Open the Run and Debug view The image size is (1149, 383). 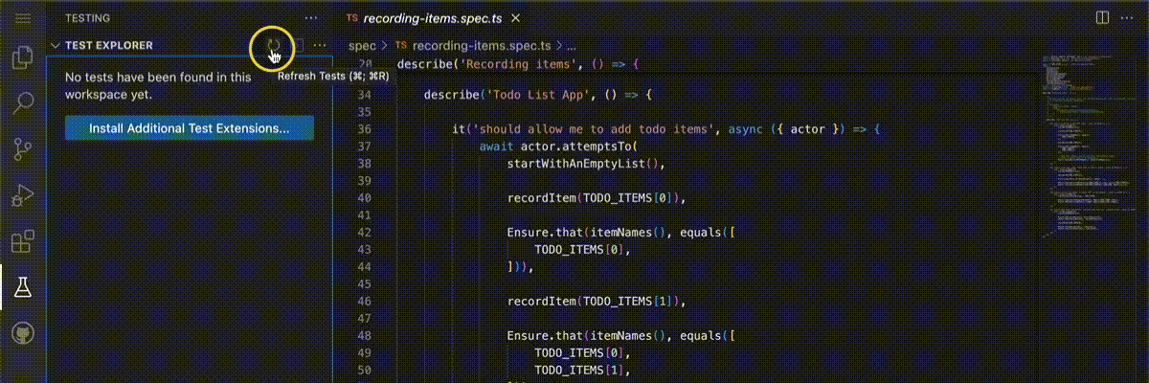[x=21, y=195]
